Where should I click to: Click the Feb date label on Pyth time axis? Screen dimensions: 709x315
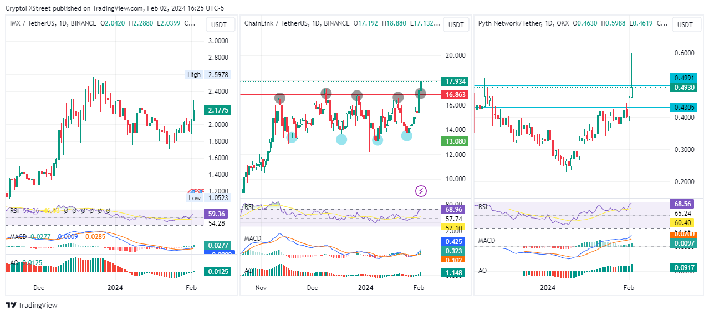click(629, 287)
